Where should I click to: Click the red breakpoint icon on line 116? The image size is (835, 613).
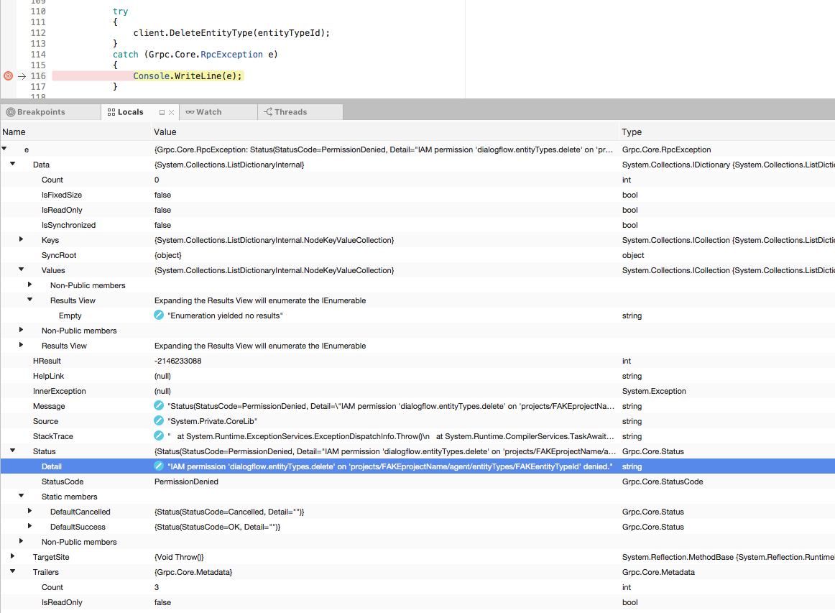coord(7,75)
